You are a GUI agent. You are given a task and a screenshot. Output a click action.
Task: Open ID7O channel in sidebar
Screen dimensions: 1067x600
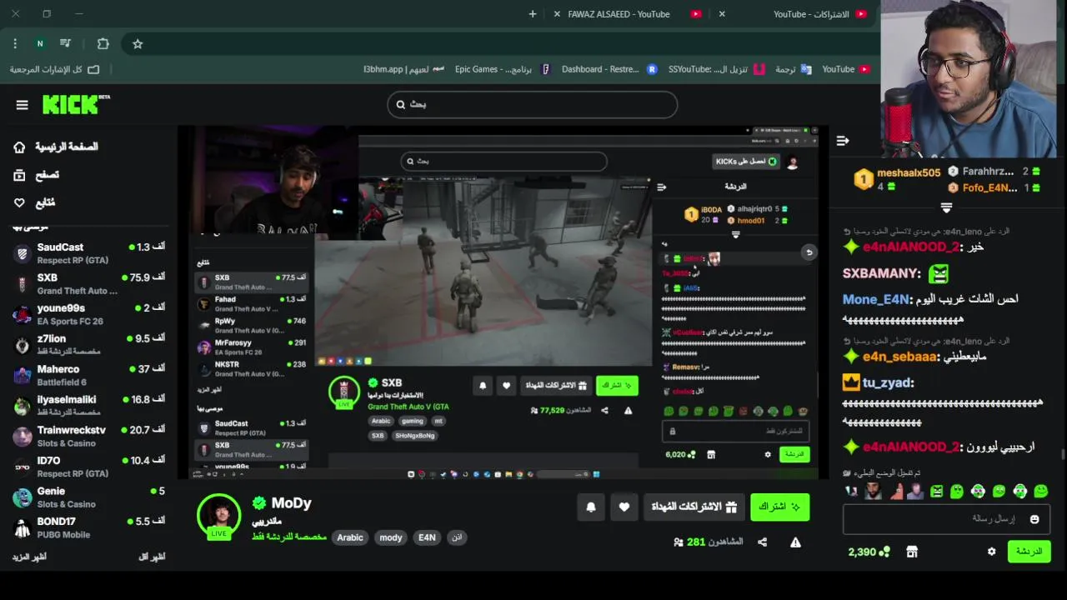(88, 467)
